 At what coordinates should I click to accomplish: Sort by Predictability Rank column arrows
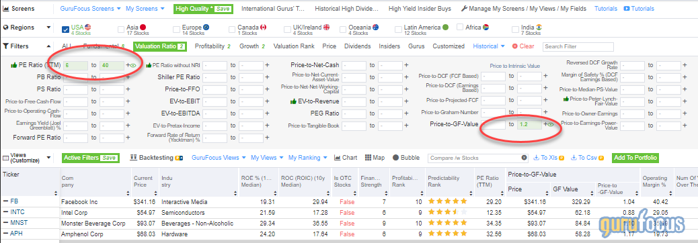click(471, 193)
